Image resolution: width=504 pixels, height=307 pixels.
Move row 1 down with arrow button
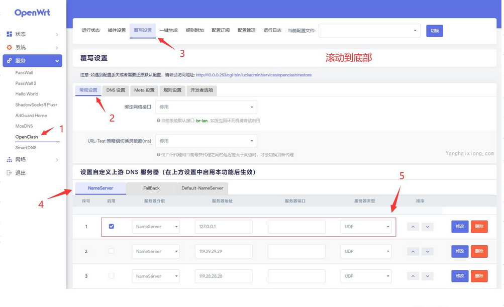tap(428, 227)
